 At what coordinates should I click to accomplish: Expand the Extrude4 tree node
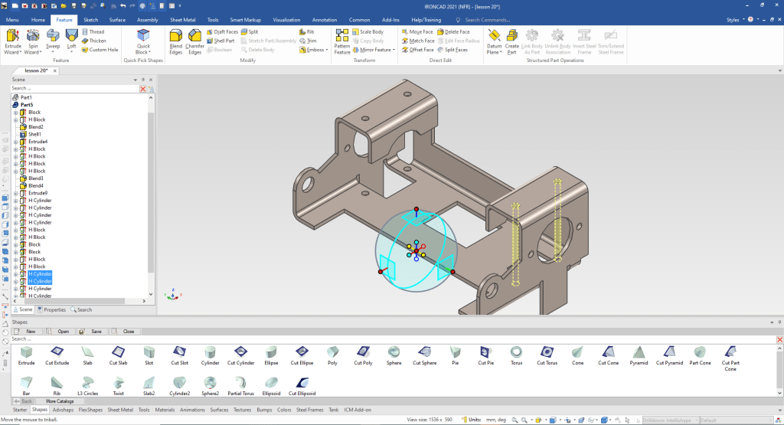(x=15, y=142)
